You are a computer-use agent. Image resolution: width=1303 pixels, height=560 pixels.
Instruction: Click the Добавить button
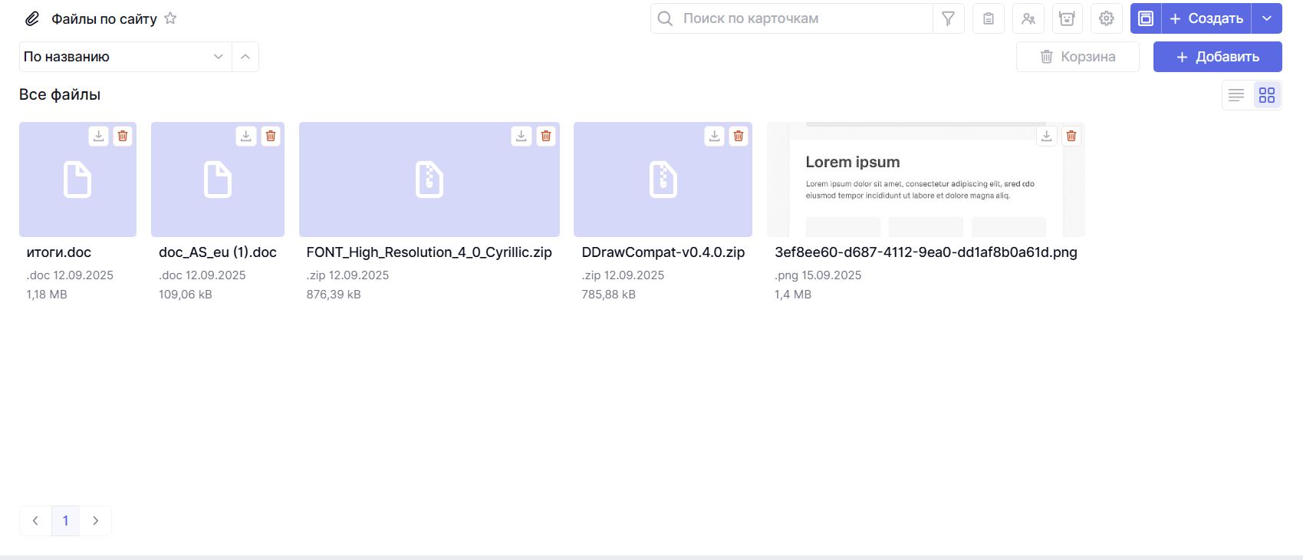point(1217,57)
